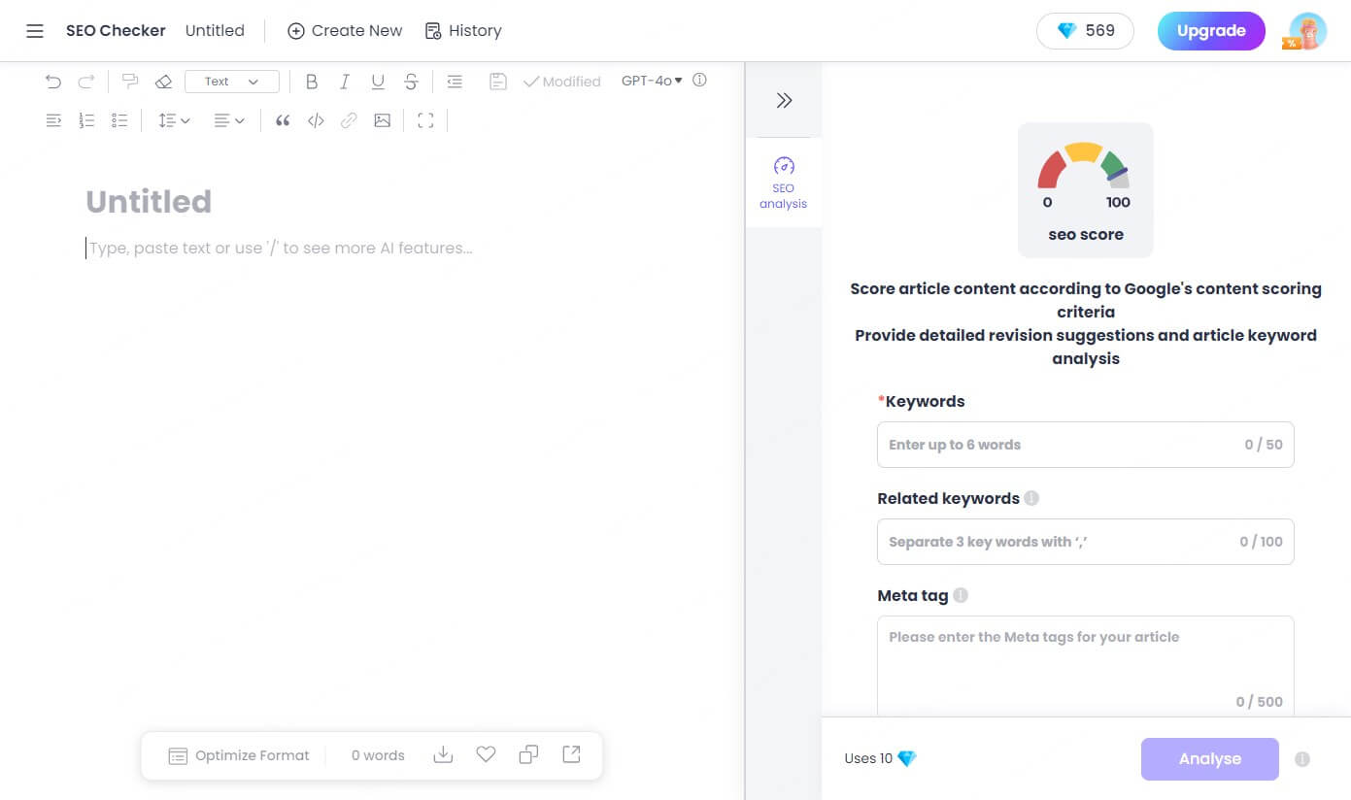This screenshot has width=1351, height=800.
Task: Click the seo score gauge
Action: click(1085, 190)
